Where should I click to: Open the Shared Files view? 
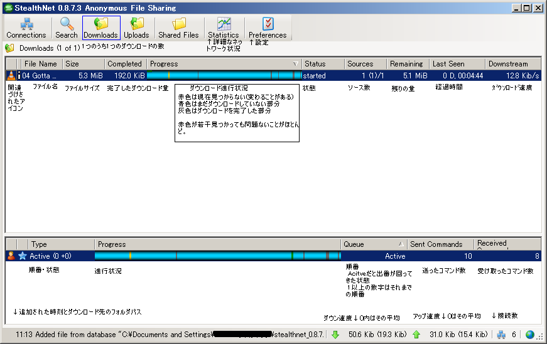(x=178, y=28)
